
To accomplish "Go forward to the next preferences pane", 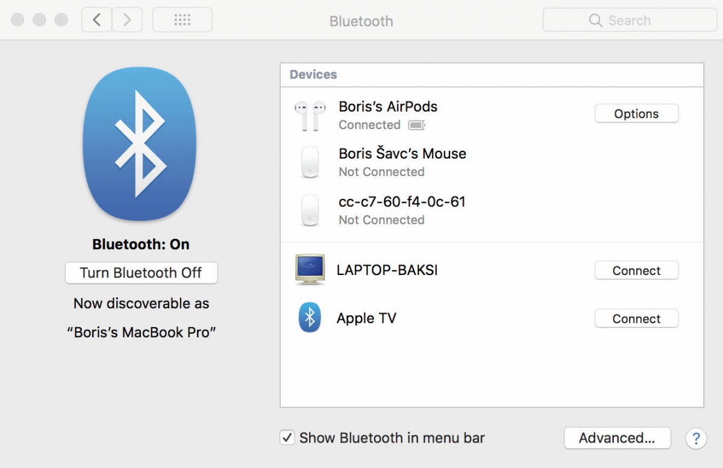I will (127, 20).
